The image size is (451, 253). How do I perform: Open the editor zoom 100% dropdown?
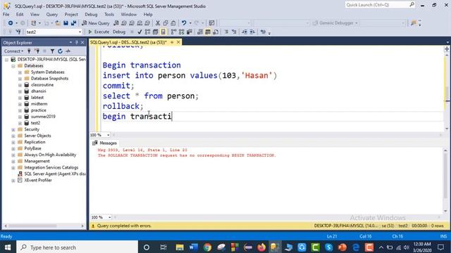click(x=108, y=135)
